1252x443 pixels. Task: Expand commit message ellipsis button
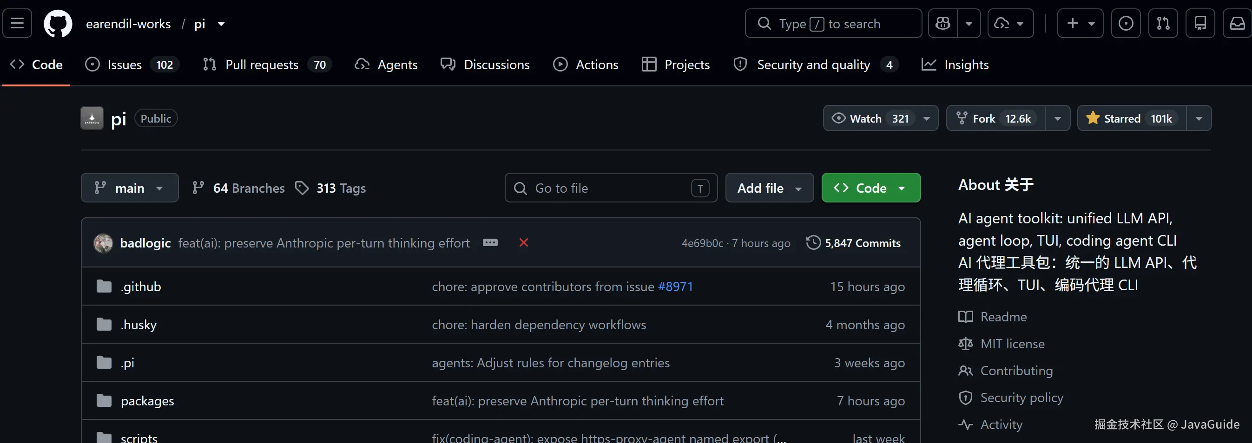tap(490, 242)
